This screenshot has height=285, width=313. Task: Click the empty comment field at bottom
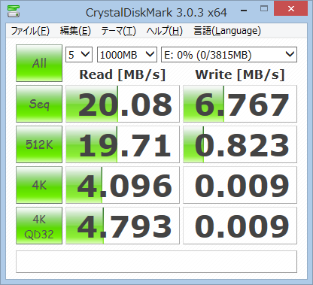tap(156, 262)
